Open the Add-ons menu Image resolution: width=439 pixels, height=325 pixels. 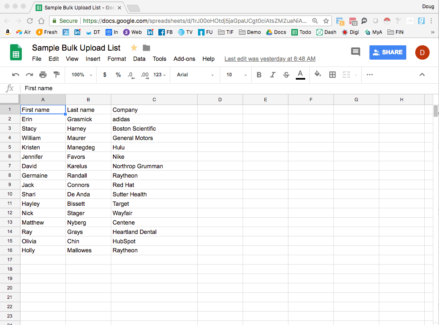coord(184,59)
